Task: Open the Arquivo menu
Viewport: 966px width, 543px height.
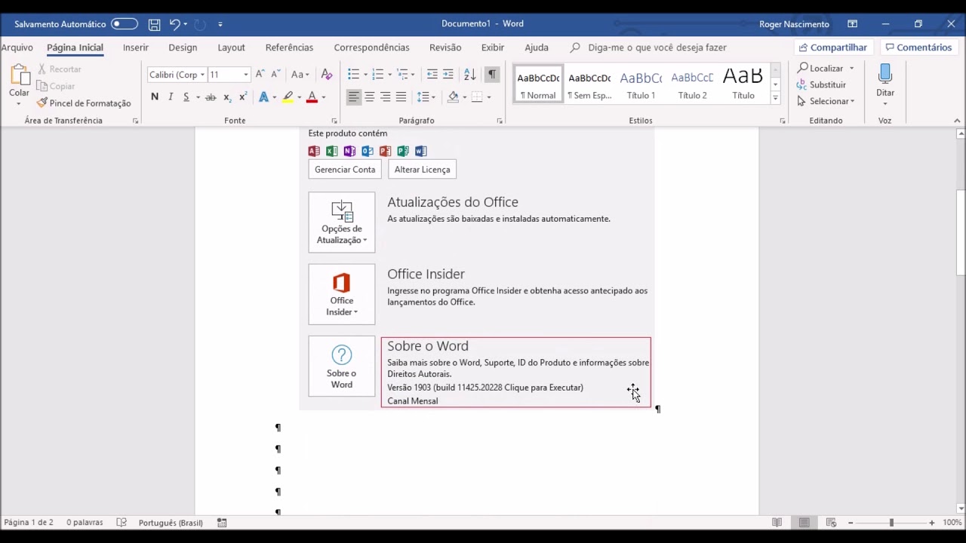Action: 17,48
